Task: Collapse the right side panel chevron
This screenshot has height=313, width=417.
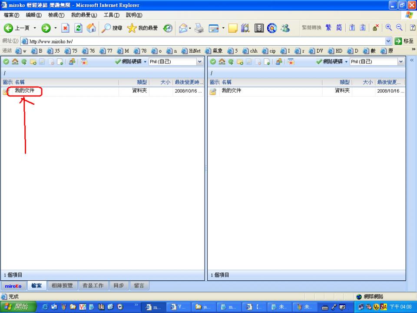Action: pyautogui.click(x=412, y=60)
